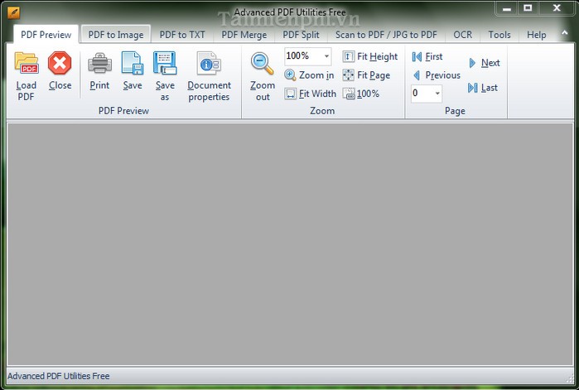Minimize the Advanced PDF Utilities window

click(x=507, y=8)
